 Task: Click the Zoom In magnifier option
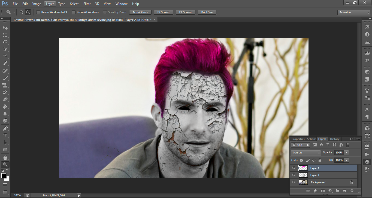tap(22, 12)
